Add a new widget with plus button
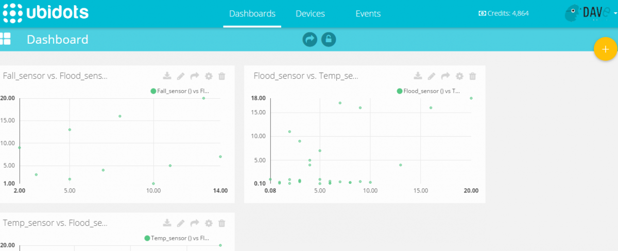Viewport: 618px width, 251px height. pos(605,49)
